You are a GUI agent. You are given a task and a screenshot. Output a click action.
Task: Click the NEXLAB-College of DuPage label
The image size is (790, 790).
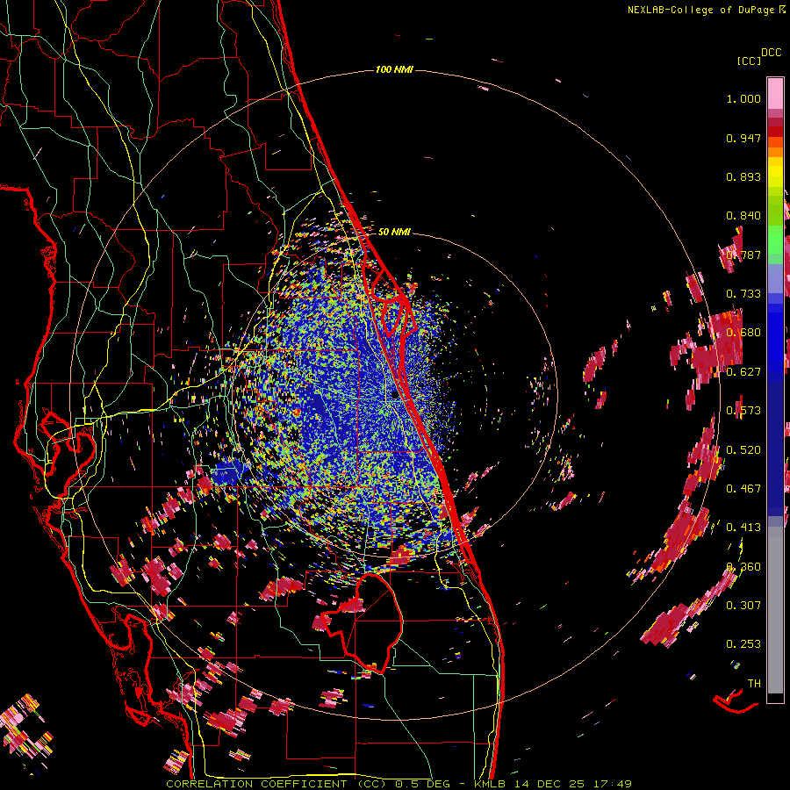[x=700, y=10]
